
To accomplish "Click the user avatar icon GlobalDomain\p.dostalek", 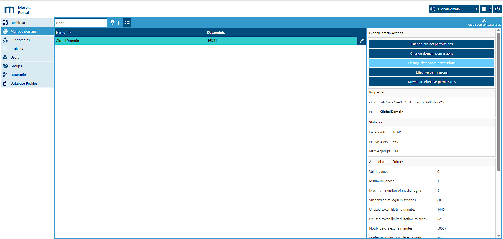I will (x=484, y=20).
